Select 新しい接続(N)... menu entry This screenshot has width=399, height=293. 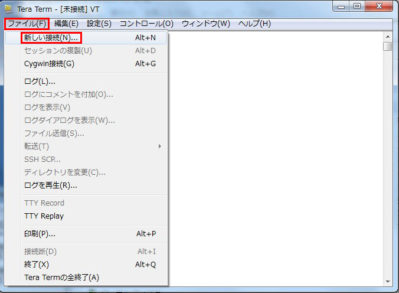51,38
